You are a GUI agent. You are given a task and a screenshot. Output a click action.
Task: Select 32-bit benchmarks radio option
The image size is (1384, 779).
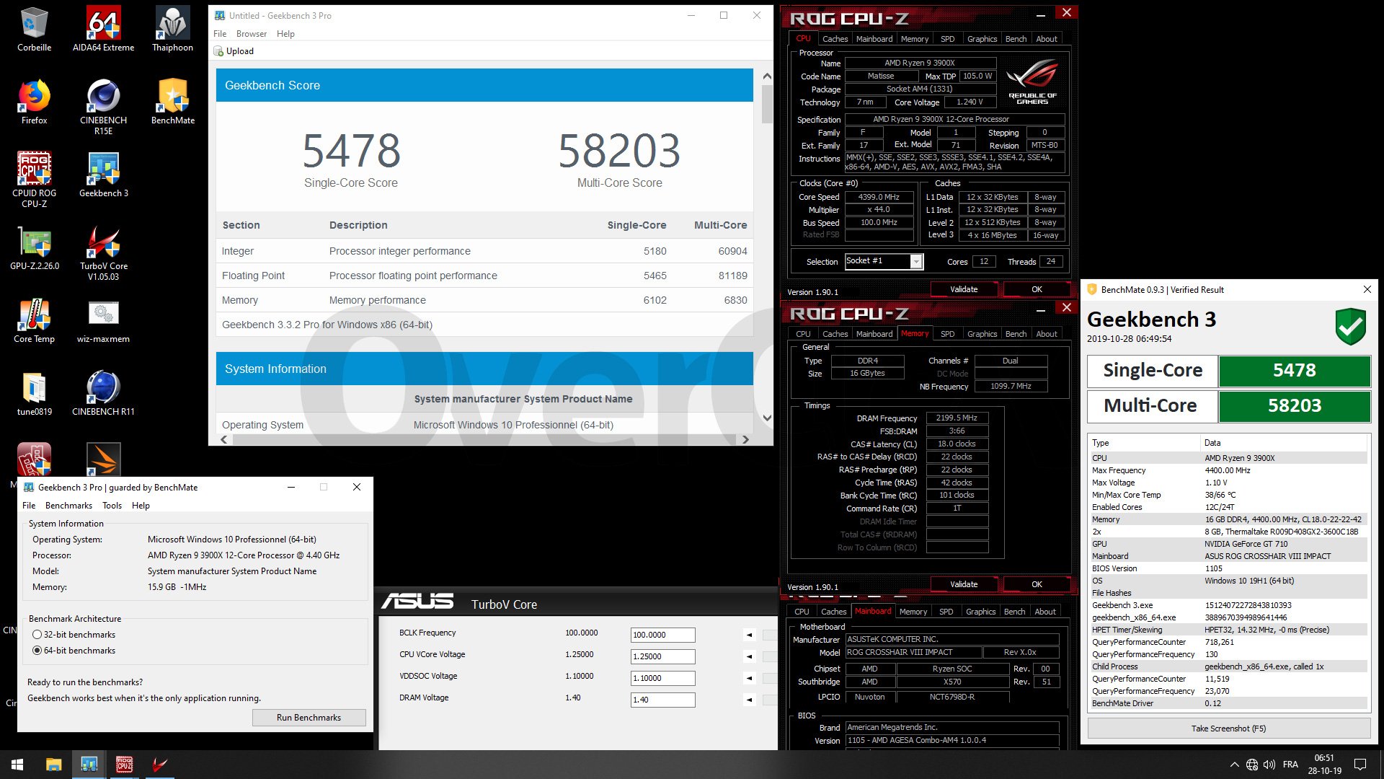(37, 635)
